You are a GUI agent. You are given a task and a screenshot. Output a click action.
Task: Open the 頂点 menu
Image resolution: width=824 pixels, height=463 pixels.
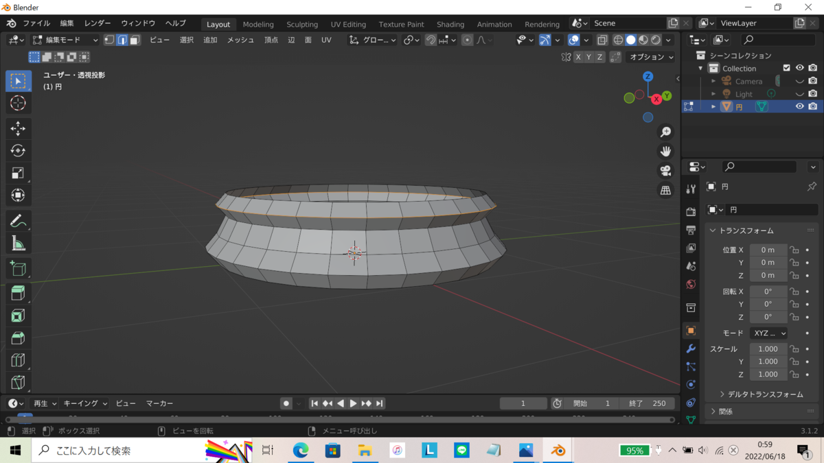(x=271, y=40)
